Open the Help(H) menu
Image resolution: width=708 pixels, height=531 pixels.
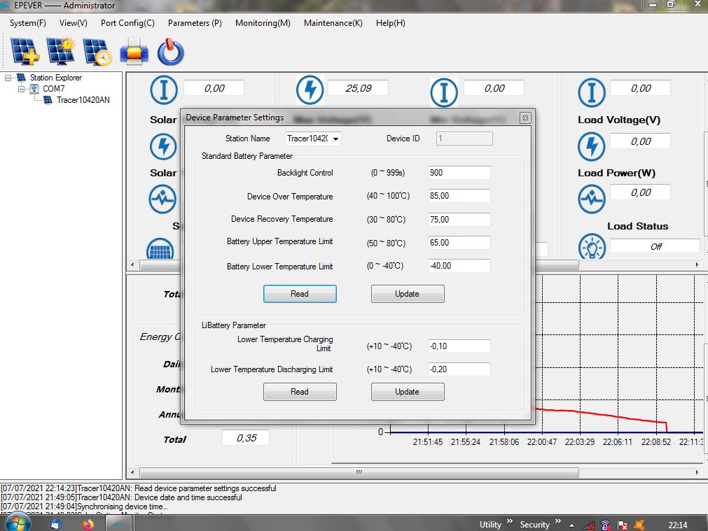390,23
